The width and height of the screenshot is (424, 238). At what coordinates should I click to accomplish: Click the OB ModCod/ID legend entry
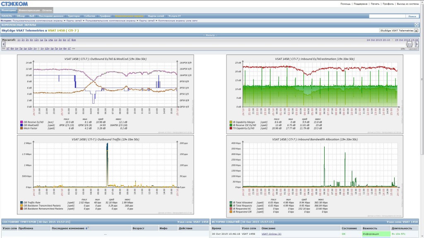(x=29, y=125)
